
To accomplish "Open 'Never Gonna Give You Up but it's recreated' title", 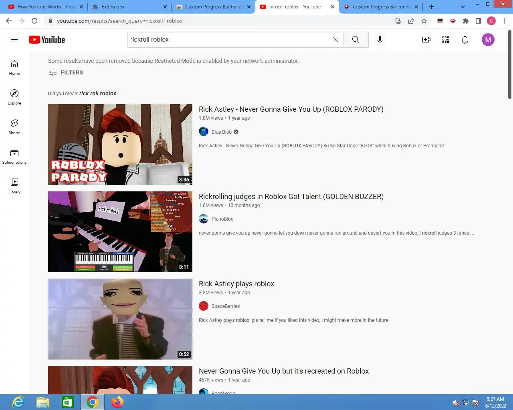I will tap(284, 371).
